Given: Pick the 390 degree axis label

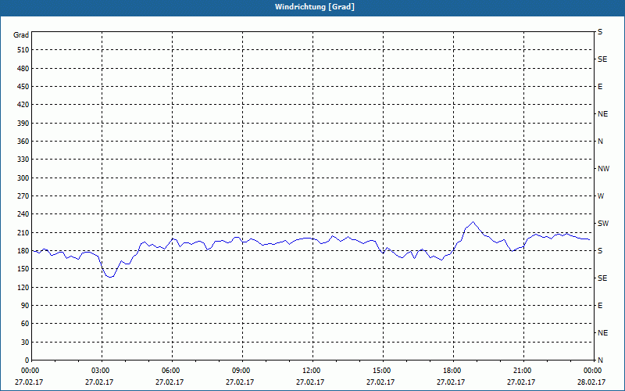Looking at the screenshot, I should click(x=23, y=124).
